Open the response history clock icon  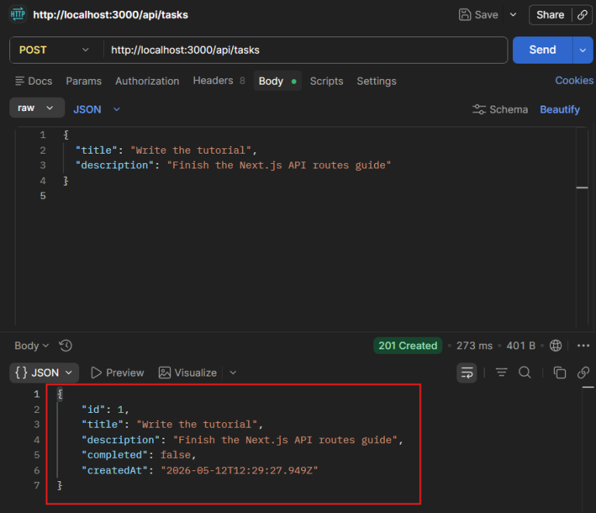65,345
